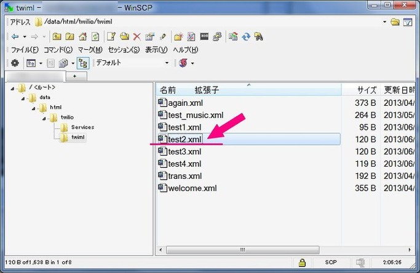Collapse the html folder node
The height and width of the screenshot is (273, 420).
pos(33,108)
